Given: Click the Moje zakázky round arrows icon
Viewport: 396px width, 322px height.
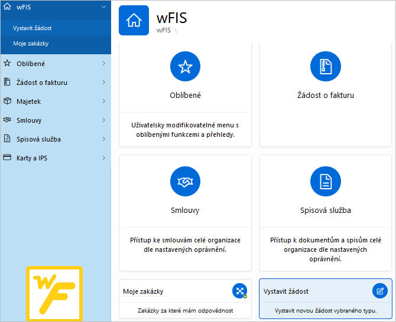Looking at the screenshot, I should click(240, 291).
